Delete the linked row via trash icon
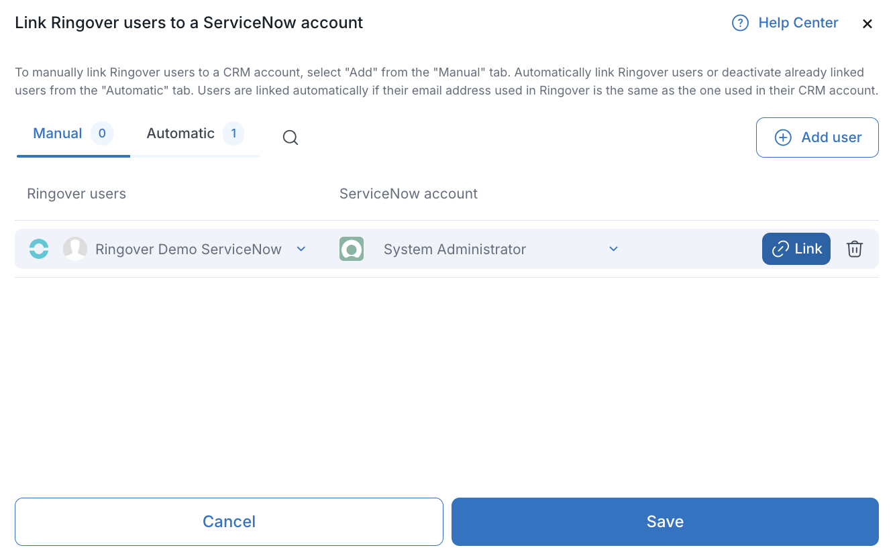 point(854,249)
